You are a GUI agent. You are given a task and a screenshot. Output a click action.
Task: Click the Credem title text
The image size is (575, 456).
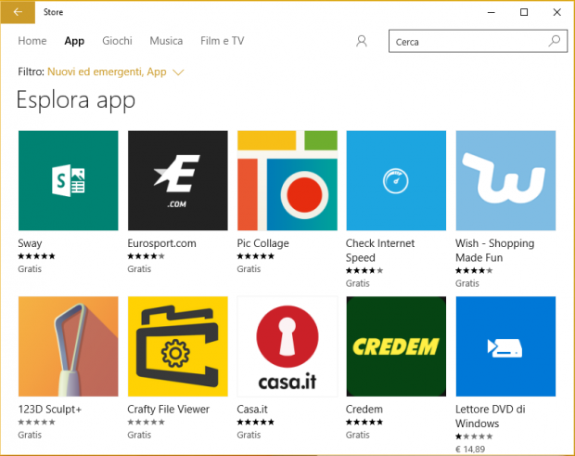coord(364,409)
